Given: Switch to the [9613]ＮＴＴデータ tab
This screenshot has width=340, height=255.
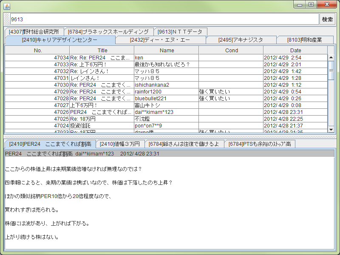Looking at the screenshot, I should 180,31.
